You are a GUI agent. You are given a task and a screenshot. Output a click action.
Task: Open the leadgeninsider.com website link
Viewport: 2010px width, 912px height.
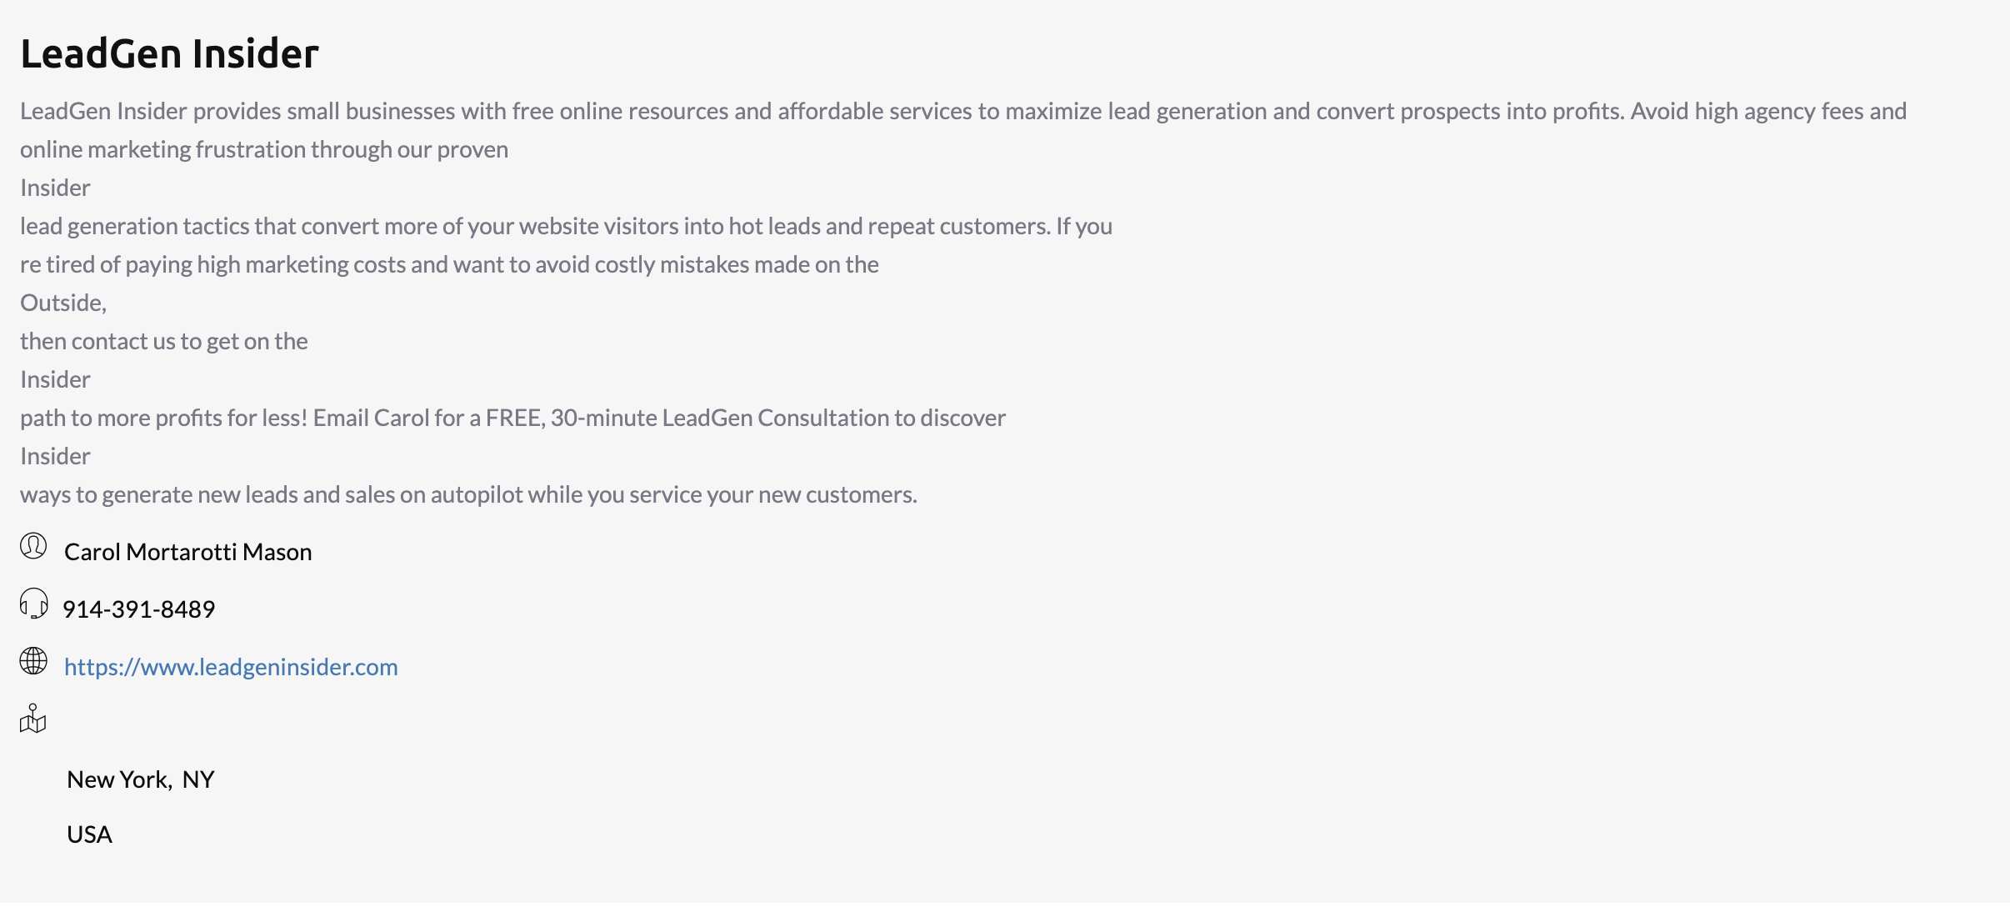231,667
